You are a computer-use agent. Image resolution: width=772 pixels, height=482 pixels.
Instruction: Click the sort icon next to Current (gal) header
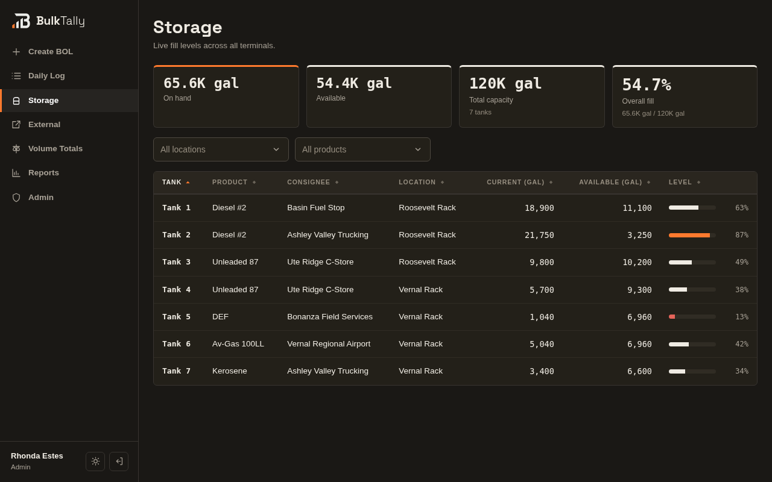click(551, 182)
